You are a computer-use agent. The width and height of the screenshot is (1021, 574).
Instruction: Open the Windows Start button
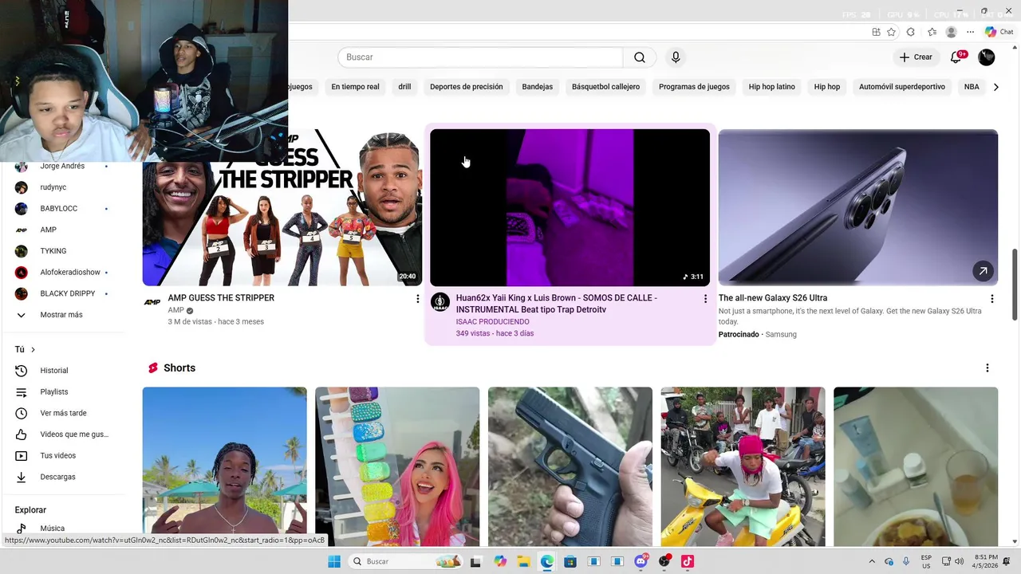[334, 561]
